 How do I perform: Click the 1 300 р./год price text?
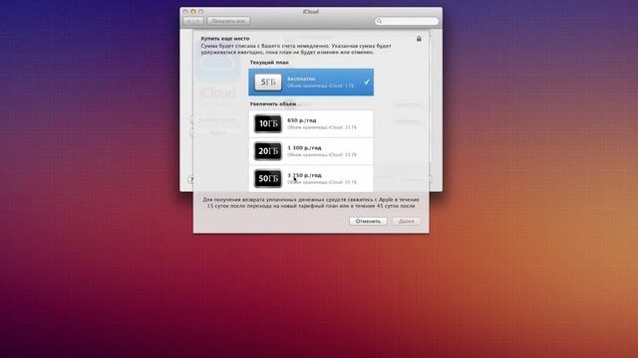click(x=304, y=148)
